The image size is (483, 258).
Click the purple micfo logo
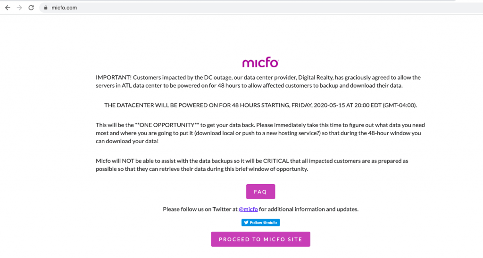260,63
